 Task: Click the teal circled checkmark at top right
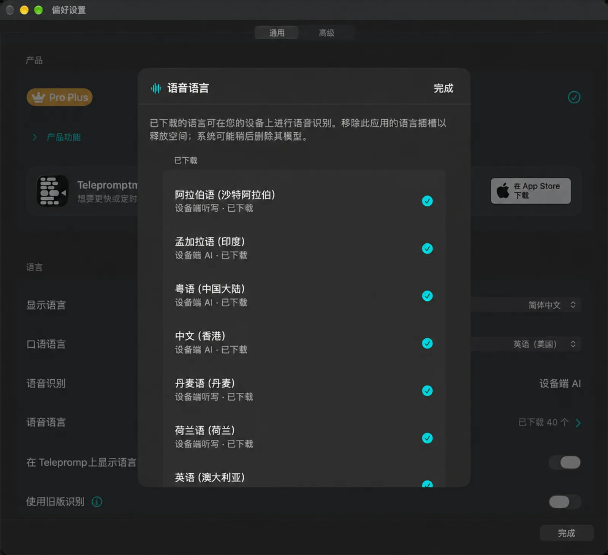pos(574,97)
